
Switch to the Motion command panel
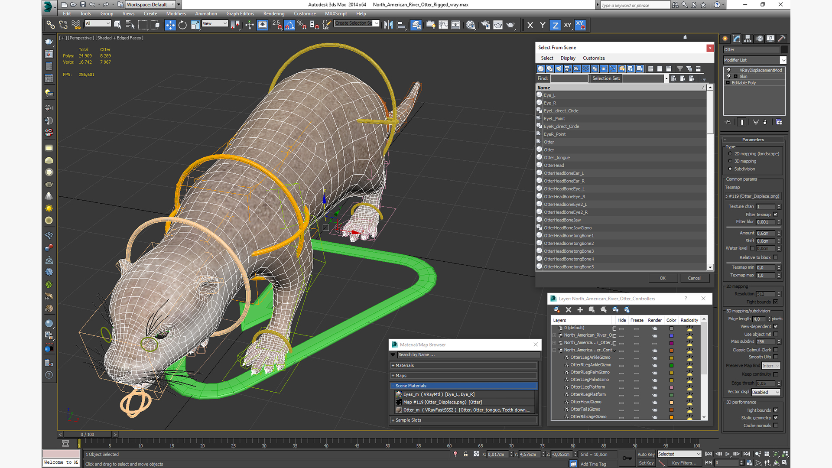(760, 39)
